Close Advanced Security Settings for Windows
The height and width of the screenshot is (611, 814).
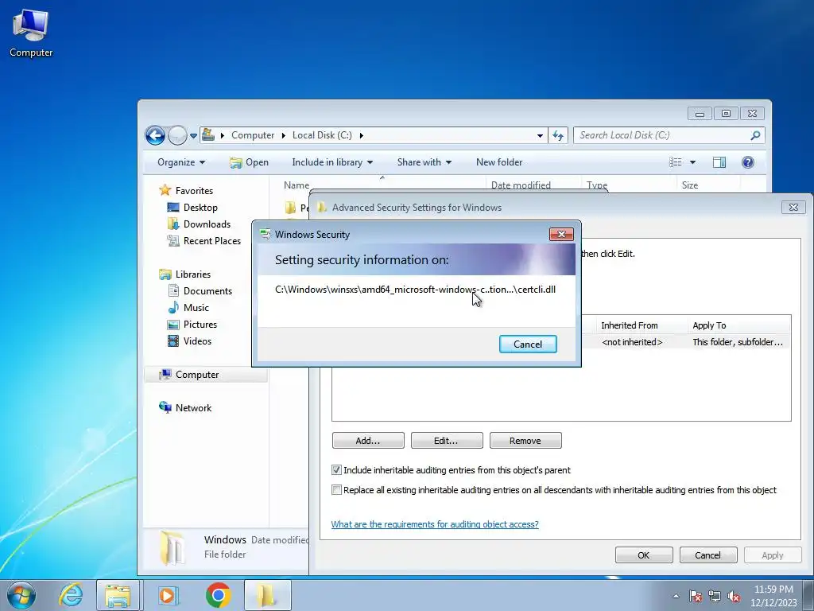coord(793,208)
